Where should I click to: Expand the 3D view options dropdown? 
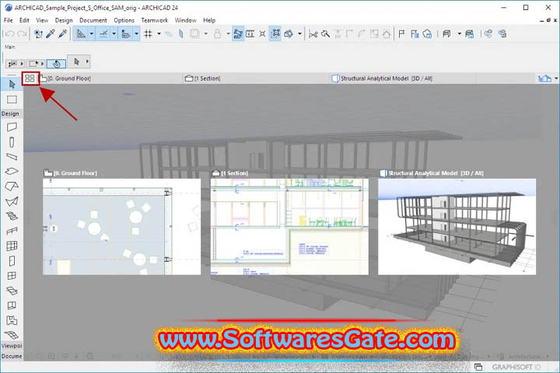[299, 34]
